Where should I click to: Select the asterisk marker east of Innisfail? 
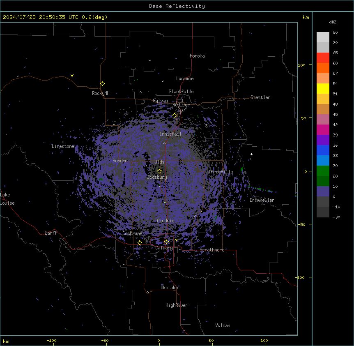click(x=206, y=125)
